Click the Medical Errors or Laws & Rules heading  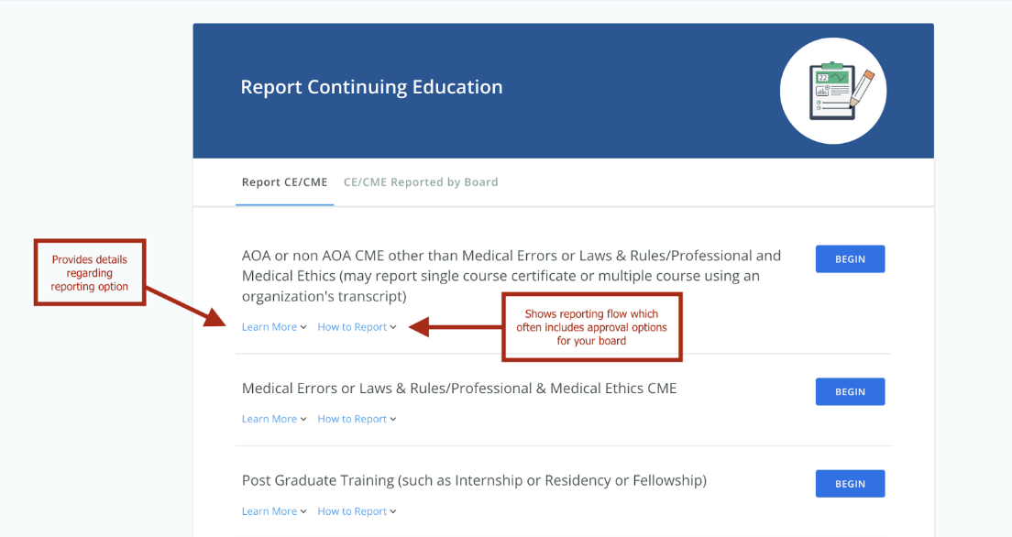[459, 389]
